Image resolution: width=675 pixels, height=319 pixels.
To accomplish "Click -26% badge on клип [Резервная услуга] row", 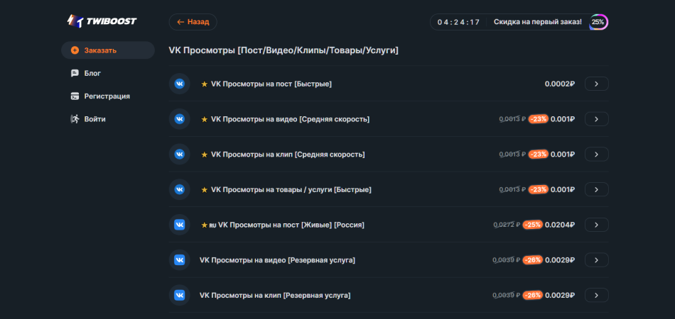I will pos(532,295).
